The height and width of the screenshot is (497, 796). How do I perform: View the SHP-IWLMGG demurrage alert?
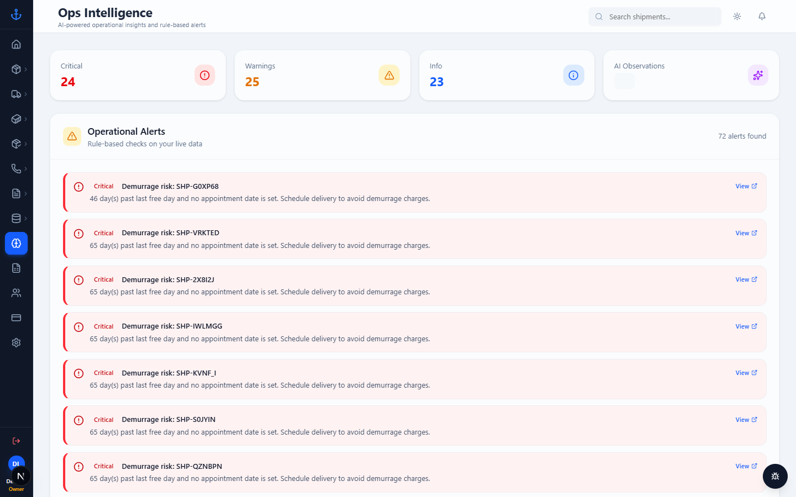(x=746, y=326)
